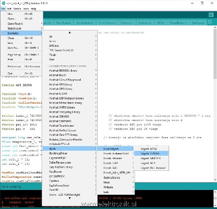The width and height of the screenshot is (217, 209).
Task: Switch to the ConfigStore.h tab
Action: click(107, 23)
